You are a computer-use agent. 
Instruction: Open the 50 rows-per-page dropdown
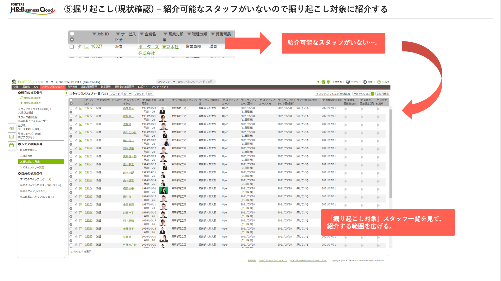(x=127, y=94)
